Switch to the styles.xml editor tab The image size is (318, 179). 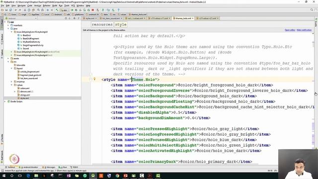click(x=90, y=18)
